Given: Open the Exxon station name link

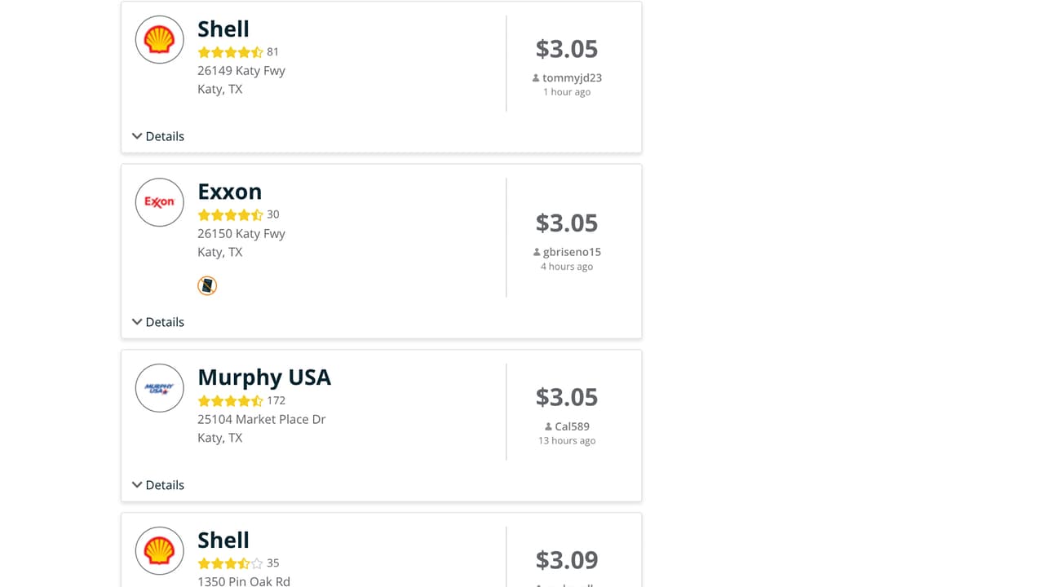Looking at the screenshot, I should tap(230, 192).
